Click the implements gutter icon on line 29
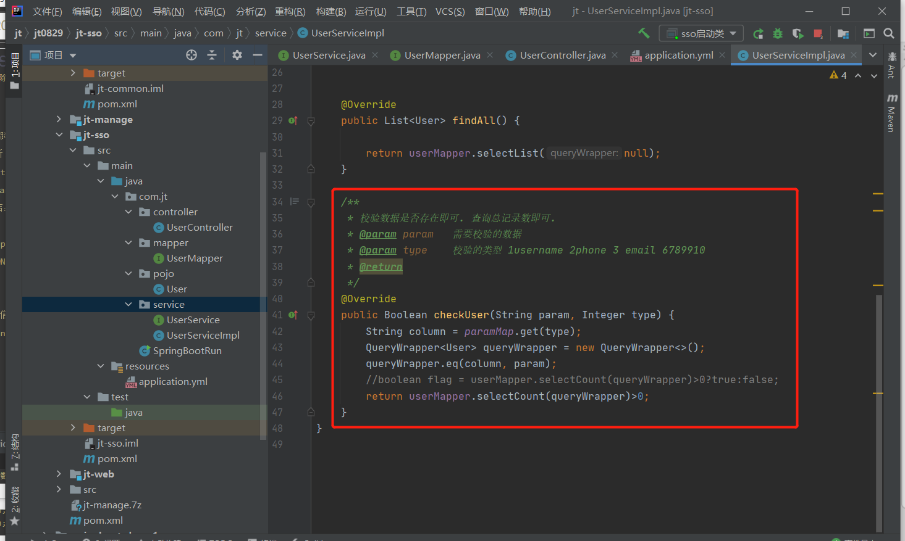The image size is (905, 541). [293, 121]
